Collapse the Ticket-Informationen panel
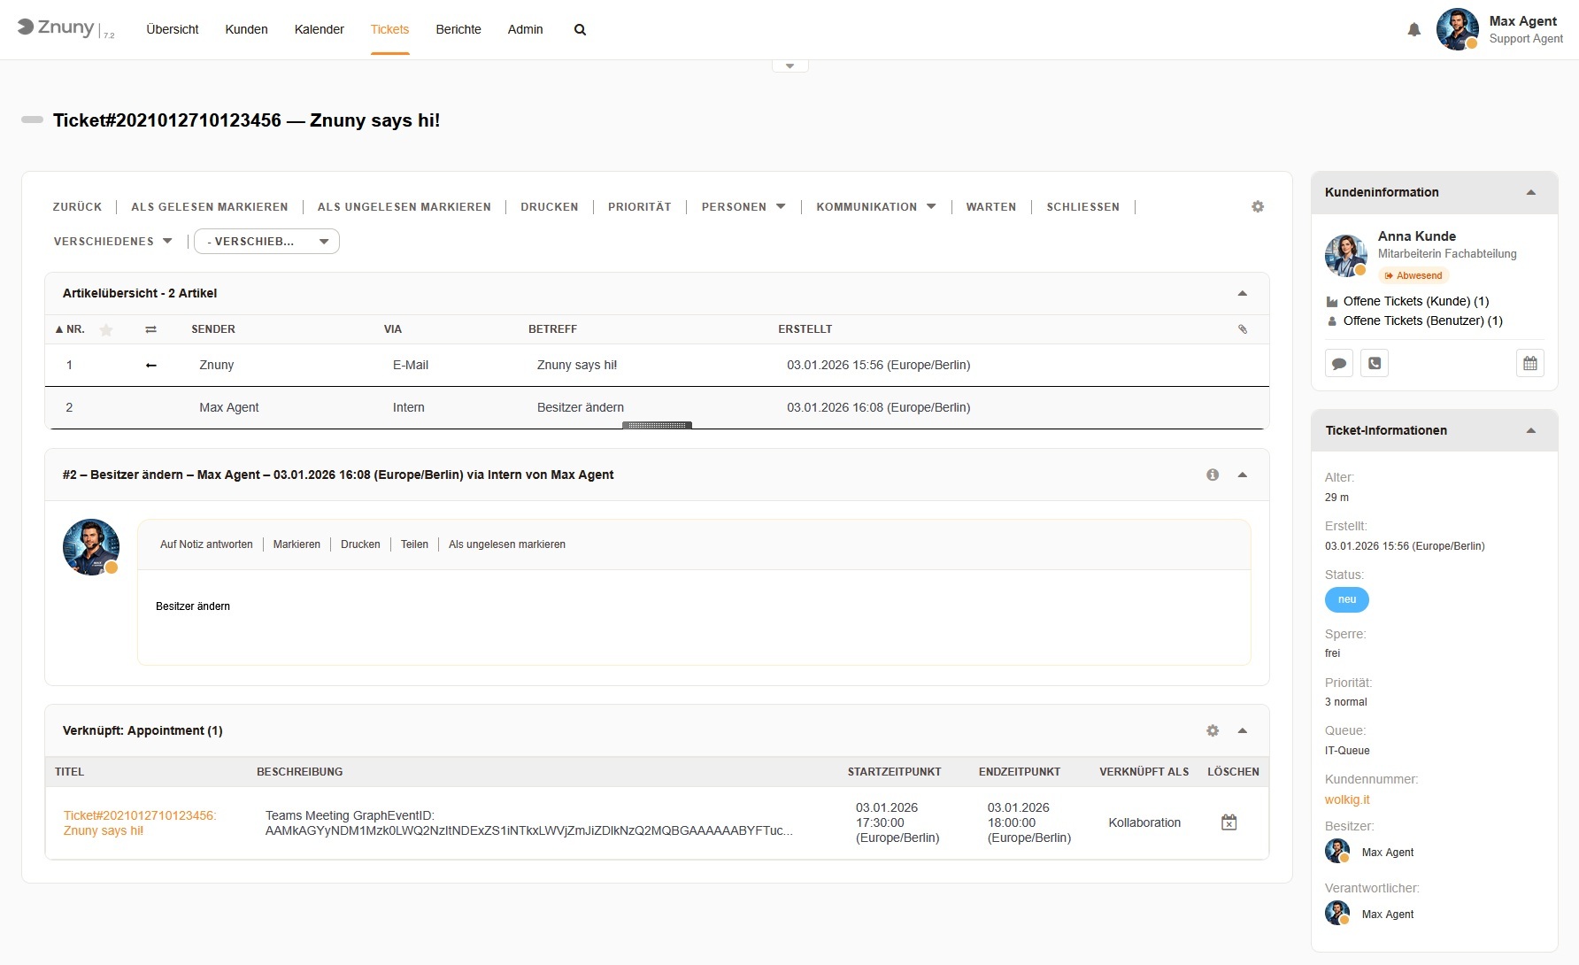 pos(1530,430)
